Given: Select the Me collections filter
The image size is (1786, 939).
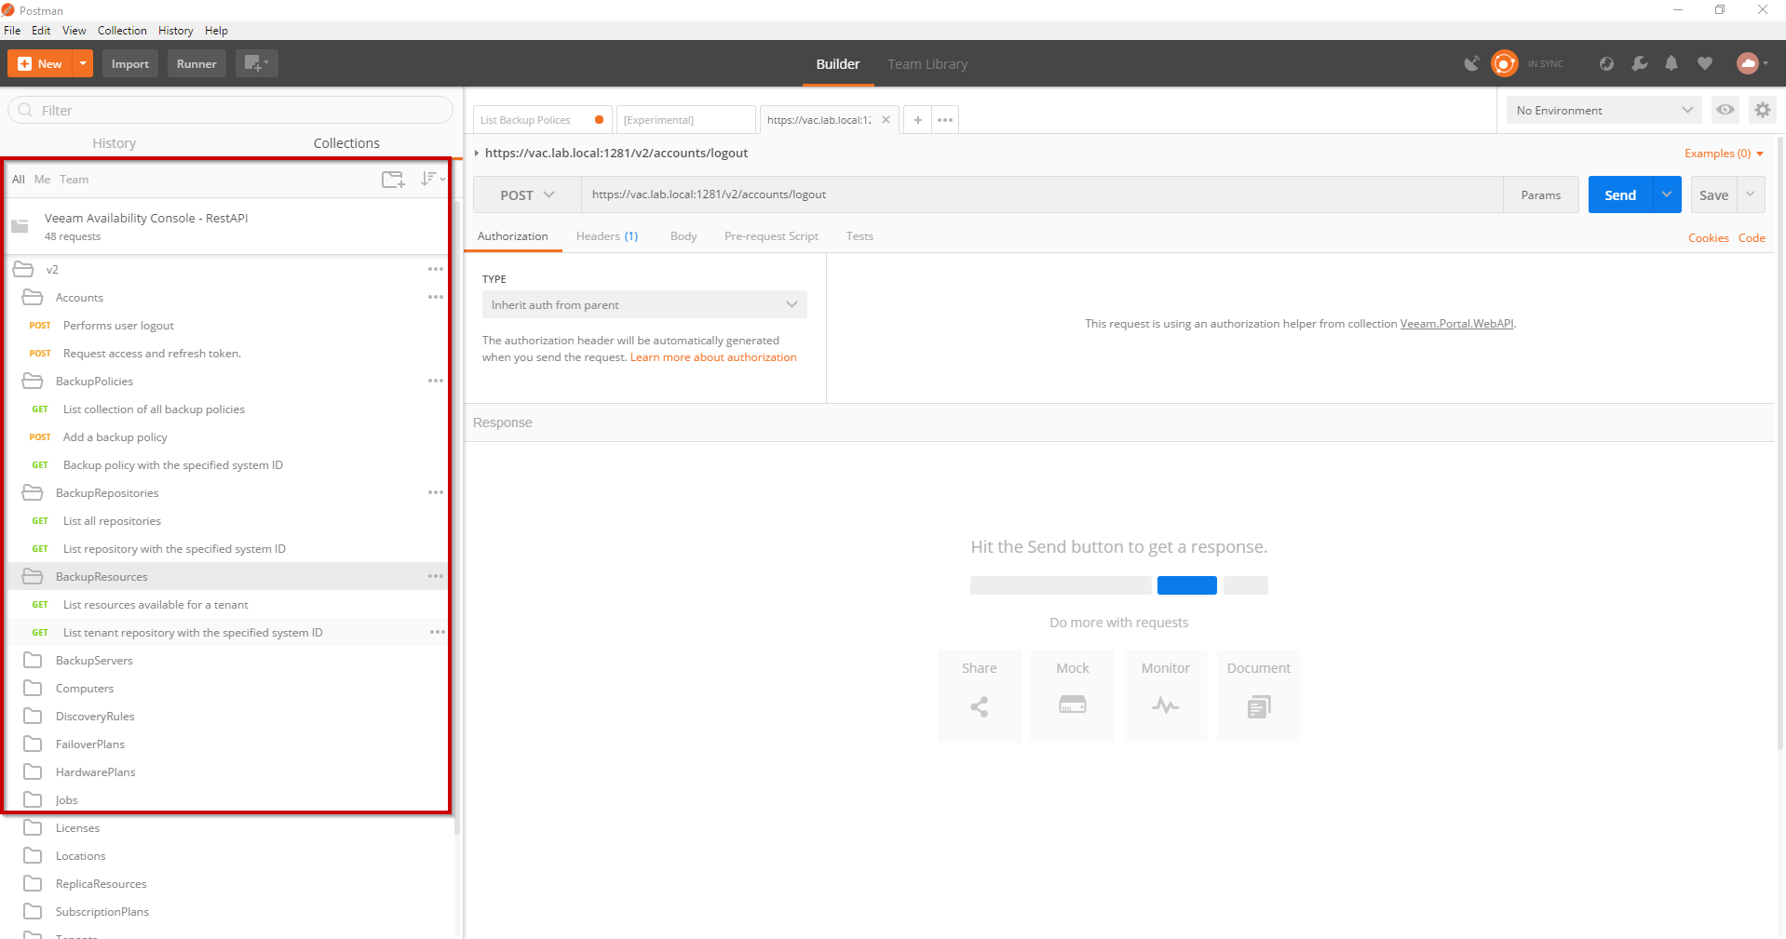Looking at the screenshot, I should [x=42, y=179].
